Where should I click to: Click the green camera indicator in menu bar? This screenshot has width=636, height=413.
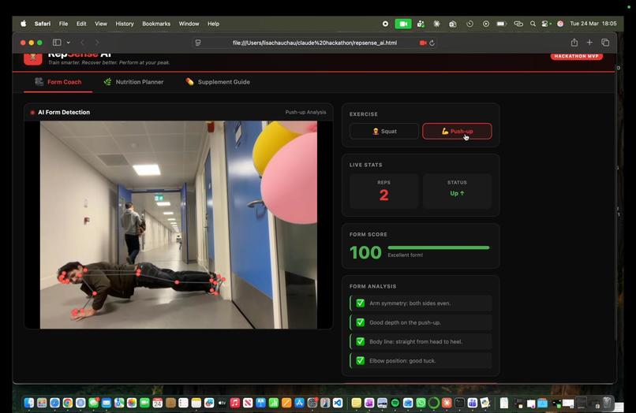click(x=403, y=24)
